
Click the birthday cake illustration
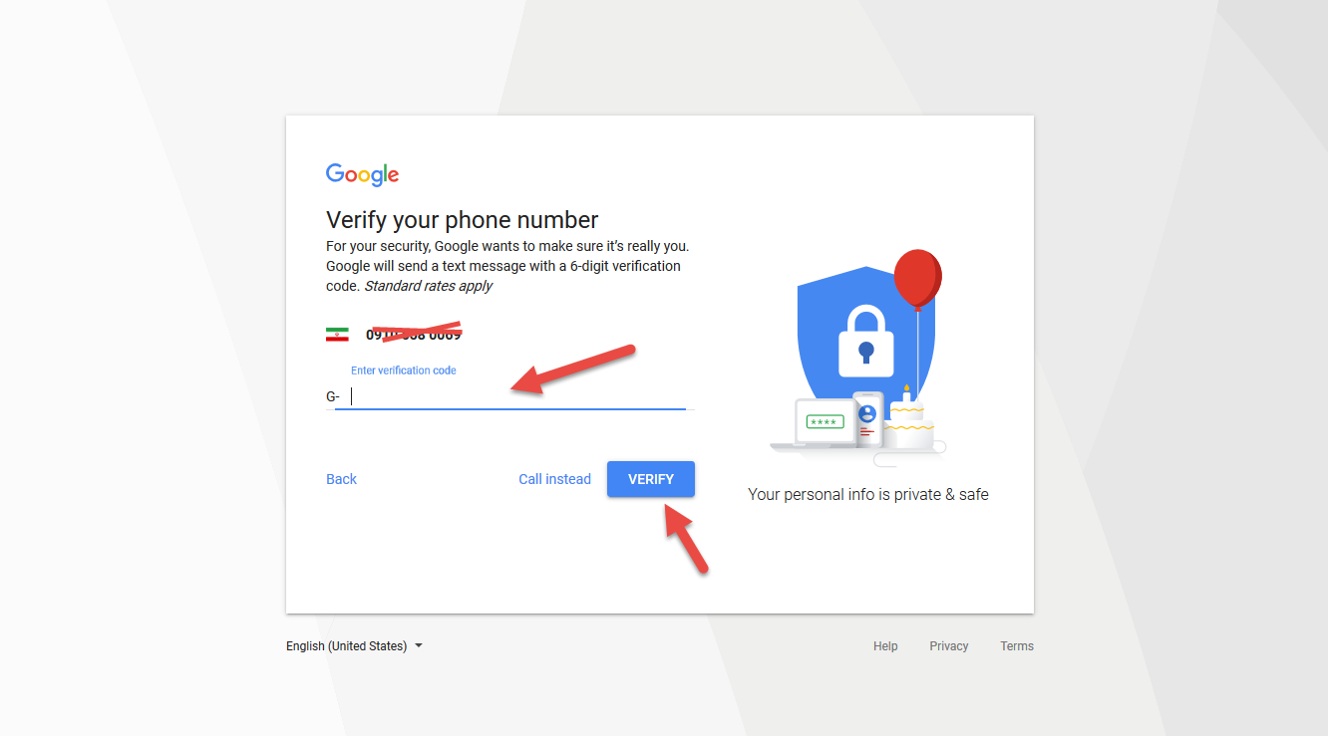click(x=908, y=424)
